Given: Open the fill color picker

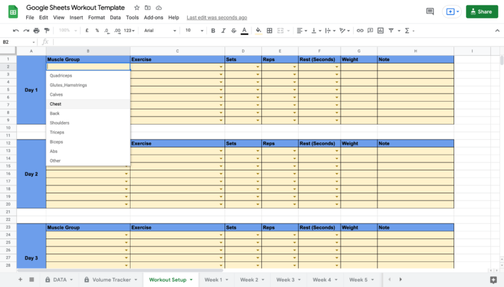Looking at the screenshot, I should [x=259, y=31].
